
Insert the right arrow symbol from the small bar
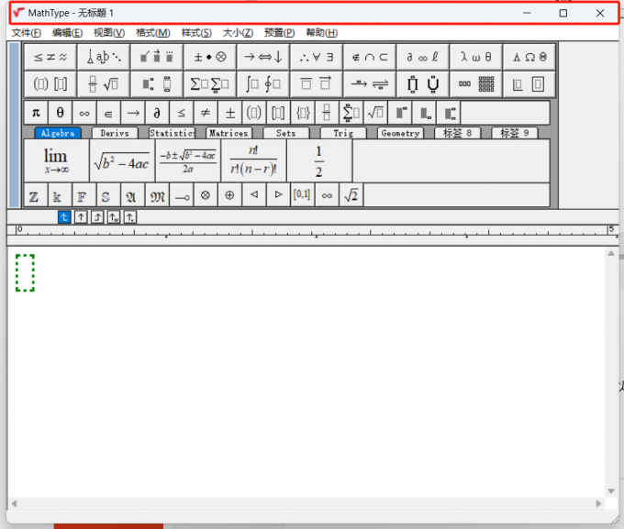(133, 113)
